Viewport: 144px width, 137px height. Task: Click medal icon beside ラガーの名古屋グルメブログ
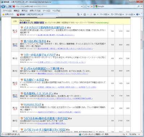(x=22, y=55)
